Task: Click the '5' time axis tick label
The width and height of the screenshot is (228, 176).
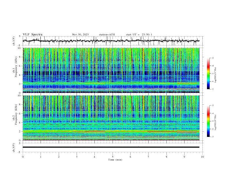Action: coord(113,157)
